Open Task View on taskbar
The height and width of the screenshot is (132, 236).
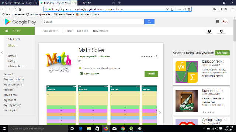(72, 129)
